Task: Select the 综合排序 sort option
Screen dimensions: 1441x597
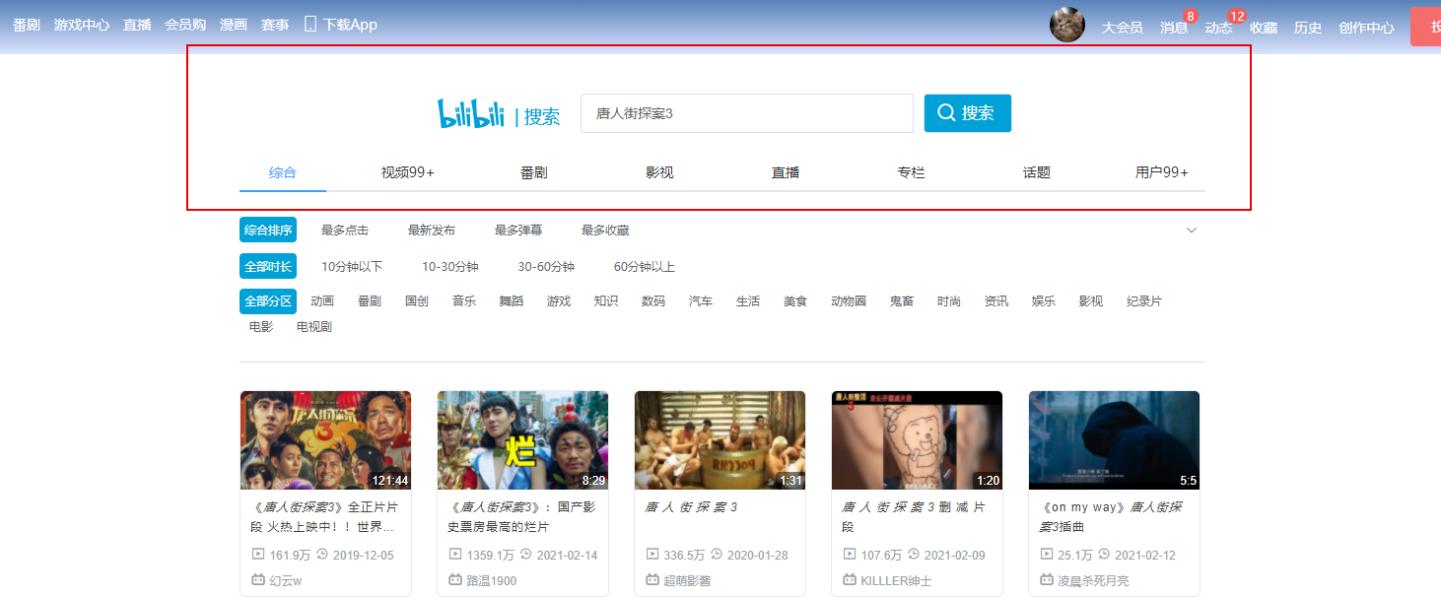Action: [x=268, y=230]
